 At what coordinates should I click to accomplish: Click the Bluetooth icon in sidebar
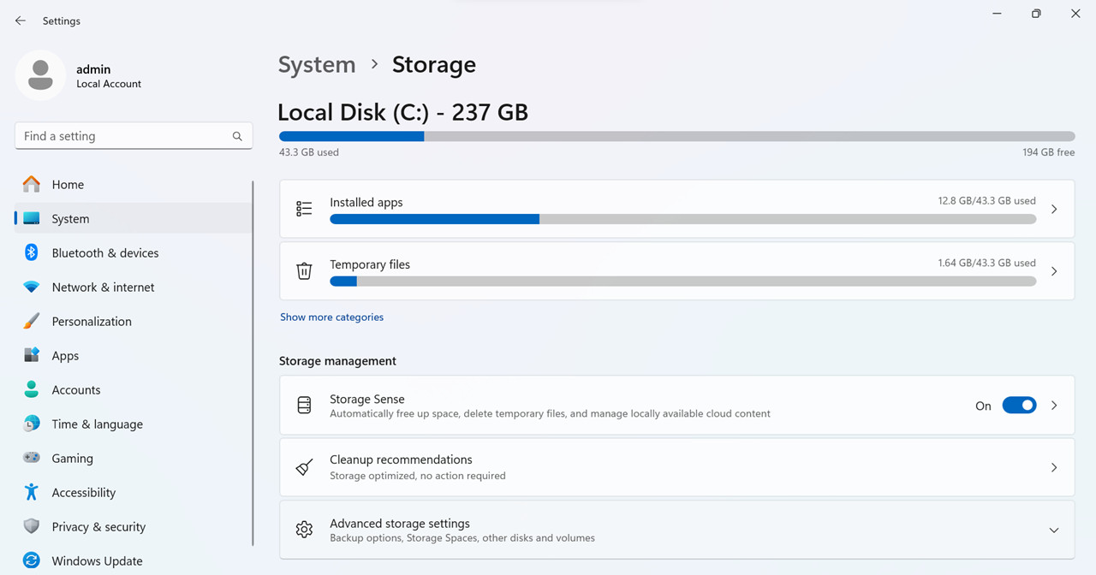tap(32, 252)
